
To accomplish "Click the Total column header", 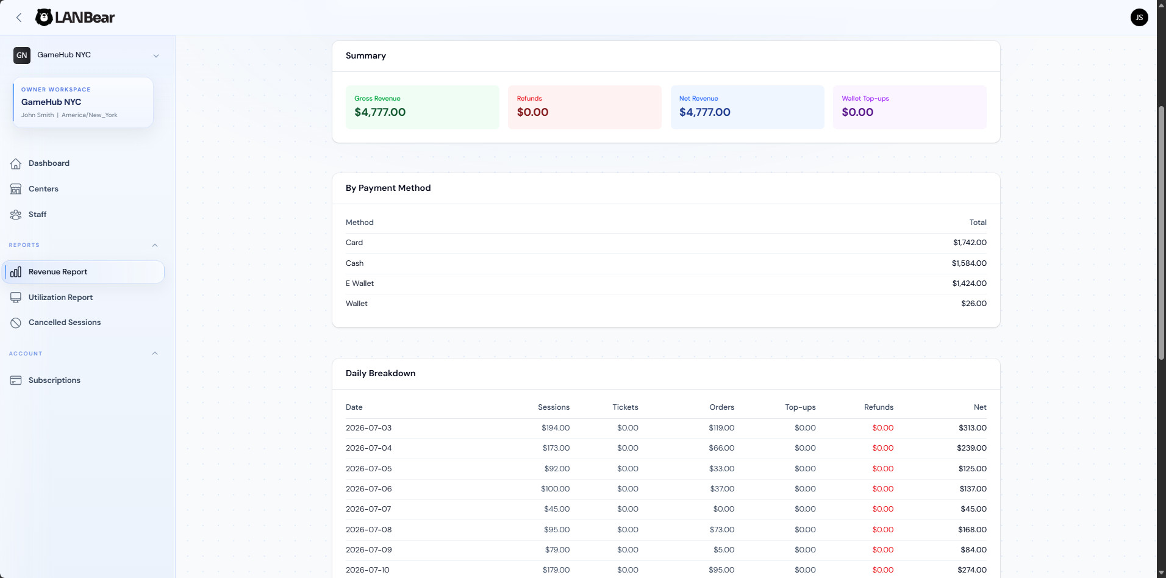I will pos(978,223).
